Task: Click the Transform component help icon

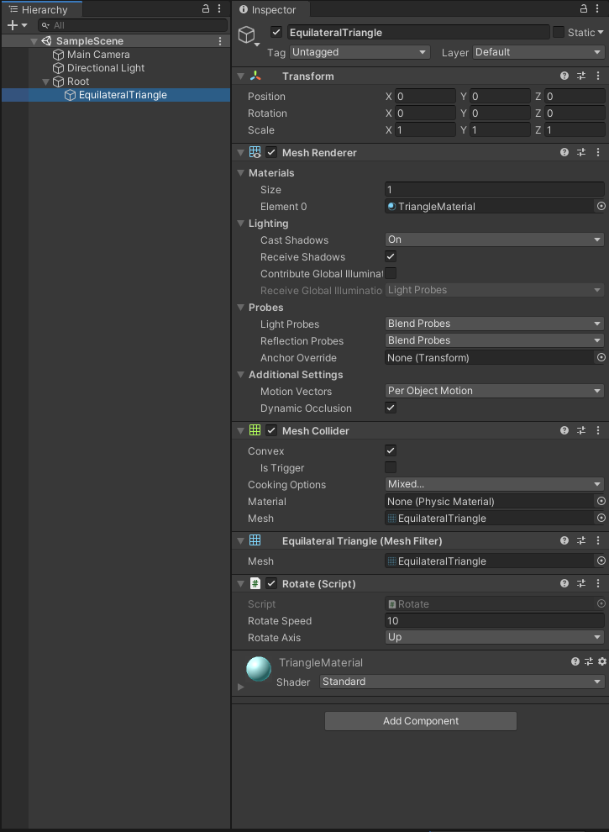Action: coord(564,76)
